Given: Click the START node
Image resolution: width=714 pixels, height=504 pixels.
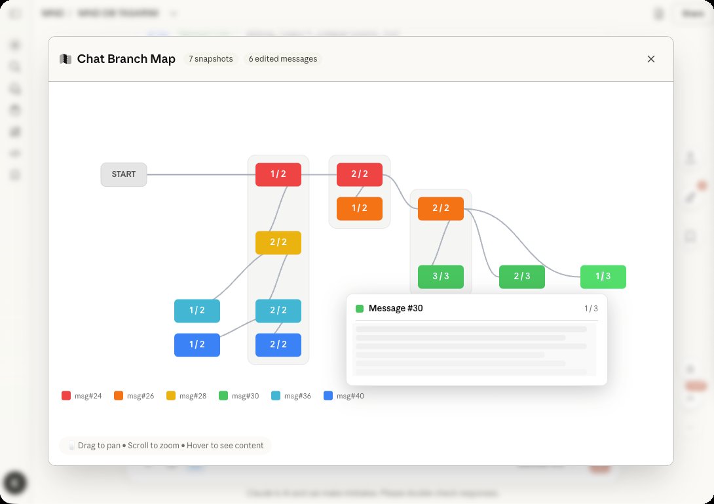Looking at the screenshot, I should 124,174.
